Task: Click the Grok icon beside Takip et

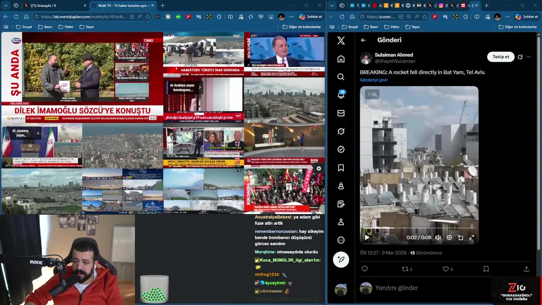Action: click(x=520, y=57)
